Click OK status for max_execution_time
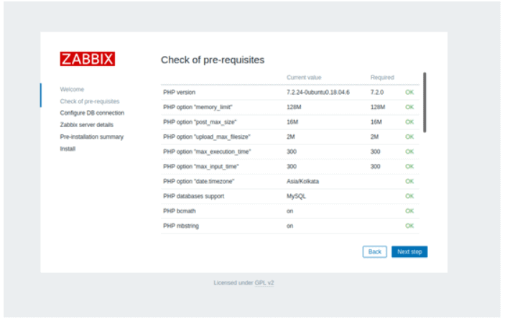The height and width of the screenshot is (319, 505). pos(409,152)
